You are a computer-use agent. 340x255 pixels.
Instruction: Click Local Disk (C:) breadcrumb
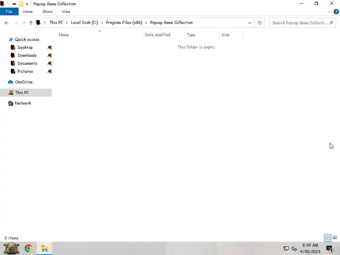point(84,23)
